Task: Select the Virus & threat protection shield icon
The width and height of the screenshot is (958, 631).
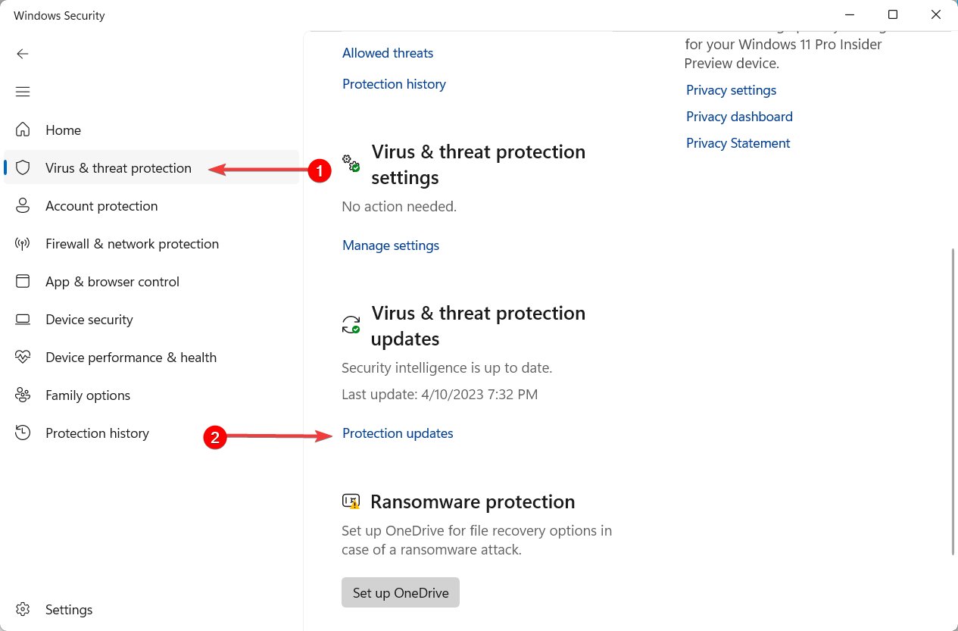Action: (x=23, y=168)
